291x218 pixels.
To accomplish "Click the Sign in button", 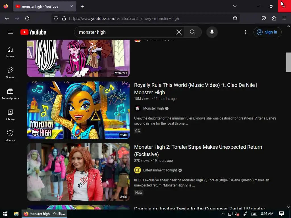I will 267,32.
